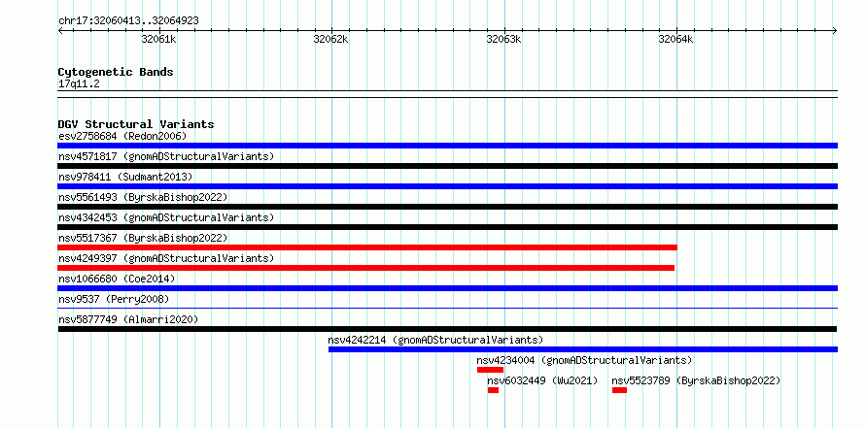Click the small red bar under nsv6032449
Screen dimensions: 865x428
click(493, 390)
